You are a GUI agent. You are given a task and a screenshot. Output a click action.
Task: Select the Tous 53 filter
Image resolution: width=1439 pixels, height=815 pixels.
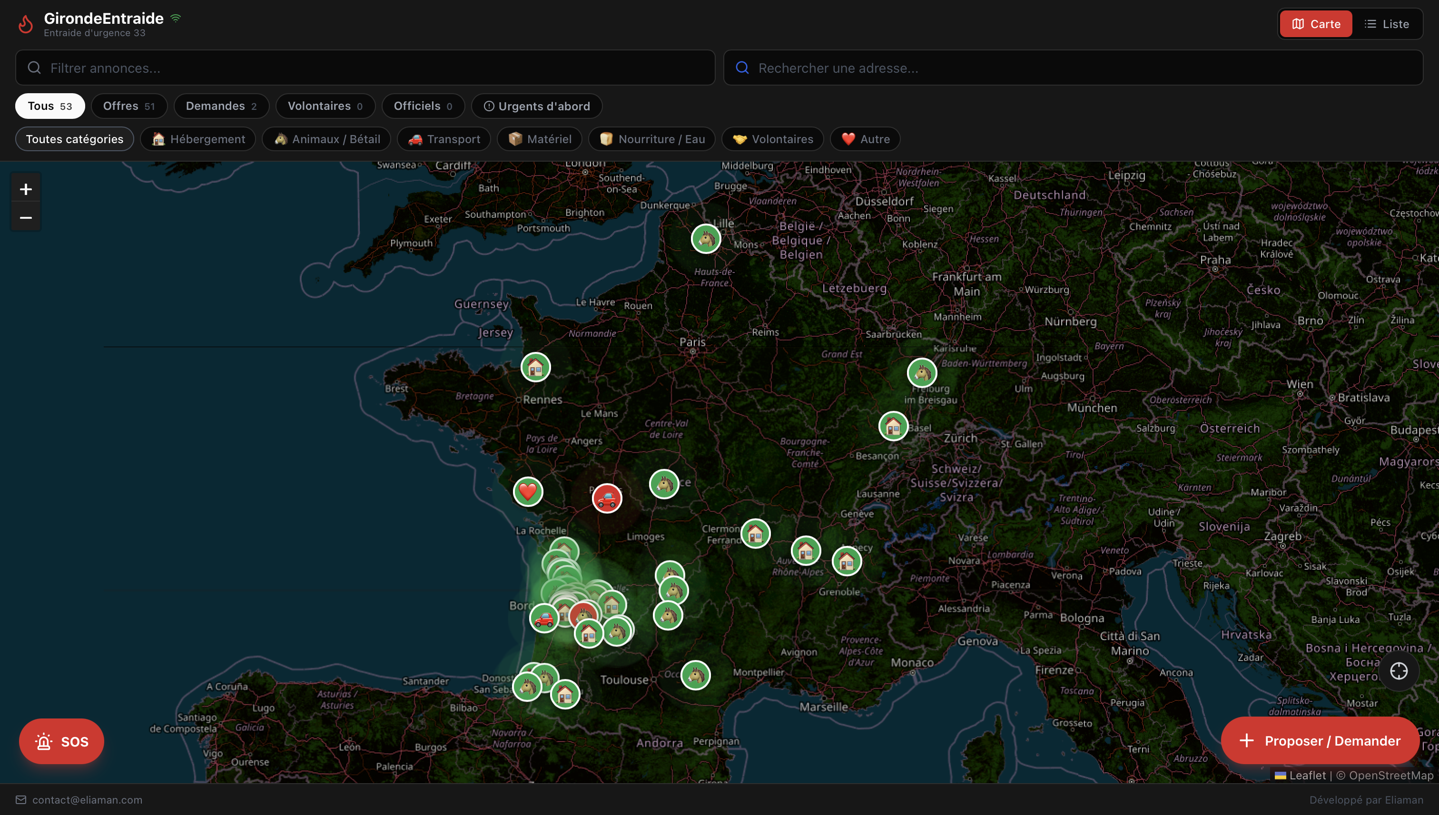pos(50,106)
